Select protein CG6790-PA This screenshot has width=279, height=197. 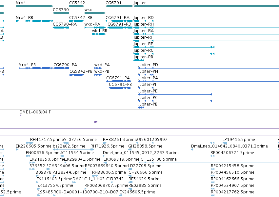pyautogui.click(x=65, y=65)
